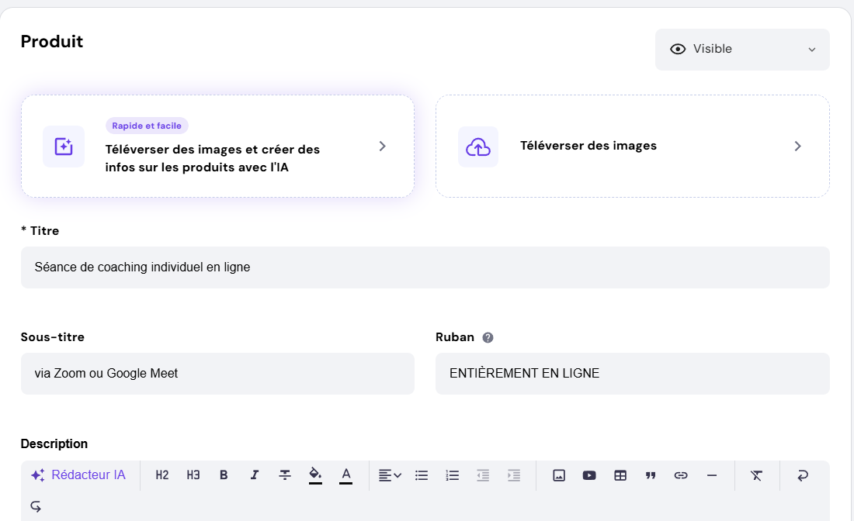Apply H2 heading to description text
The width and height of the screenshot is (854, 521).
161,474
